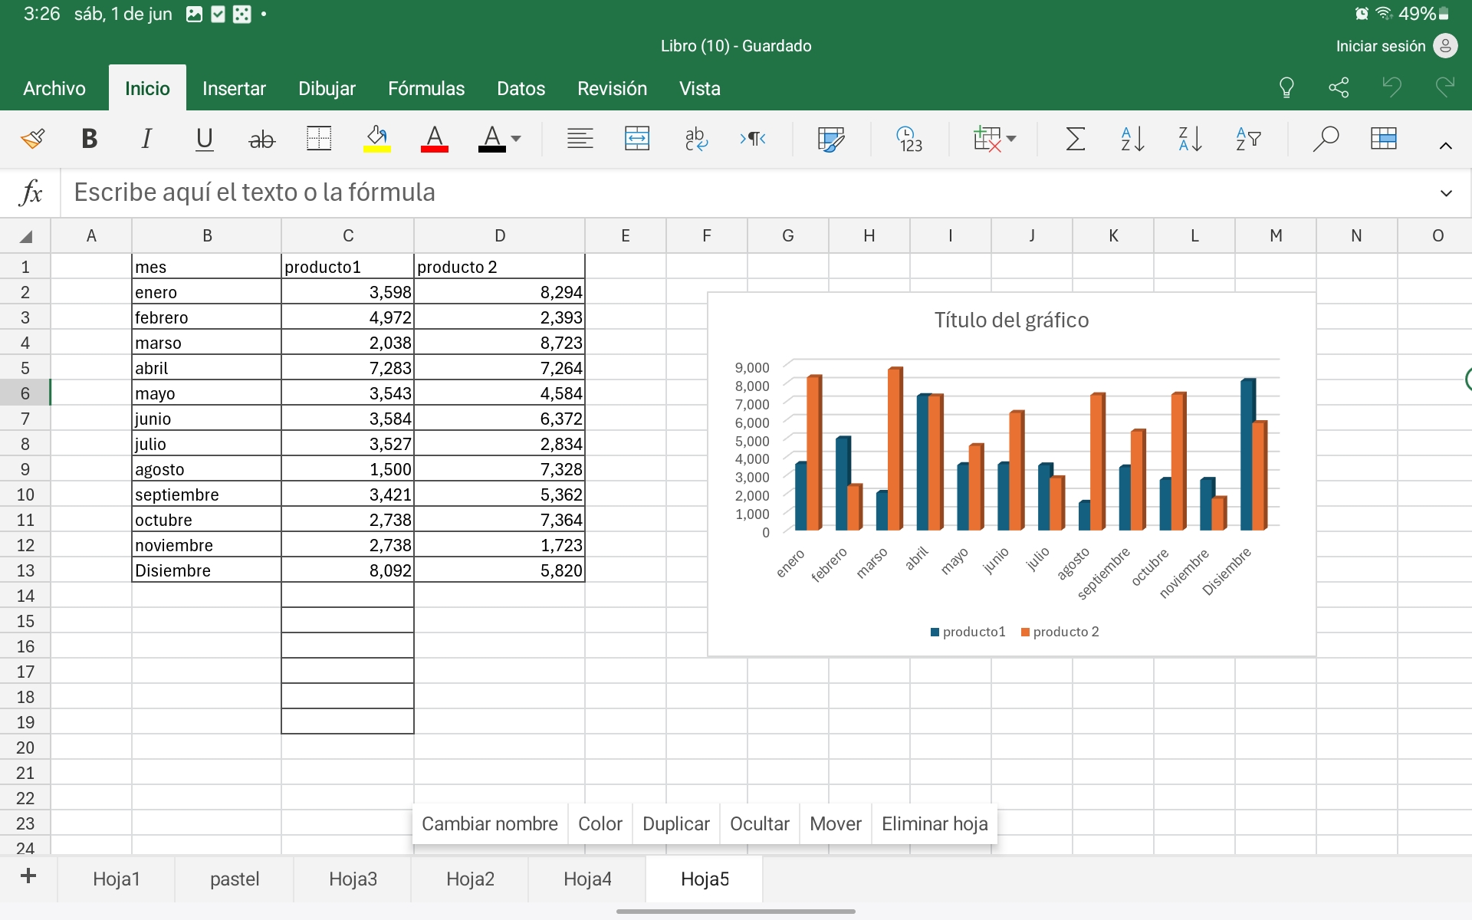The image size is (1472, 920).
Task: Toggle italic formatting
Action: tap(146, 139)
